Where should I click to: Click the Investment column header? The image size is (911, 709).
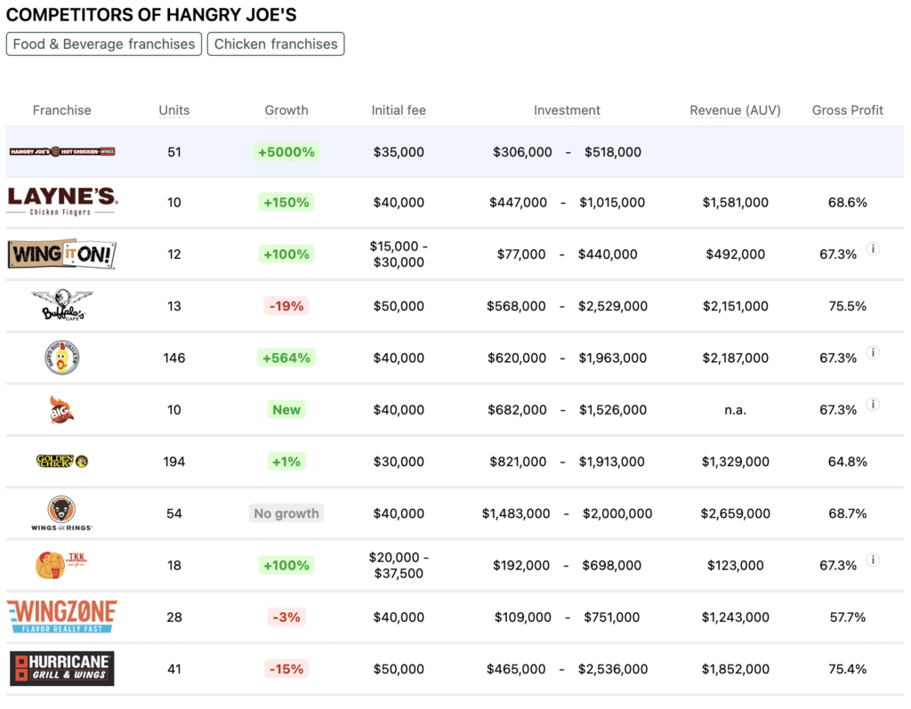[x=567, y=110]
